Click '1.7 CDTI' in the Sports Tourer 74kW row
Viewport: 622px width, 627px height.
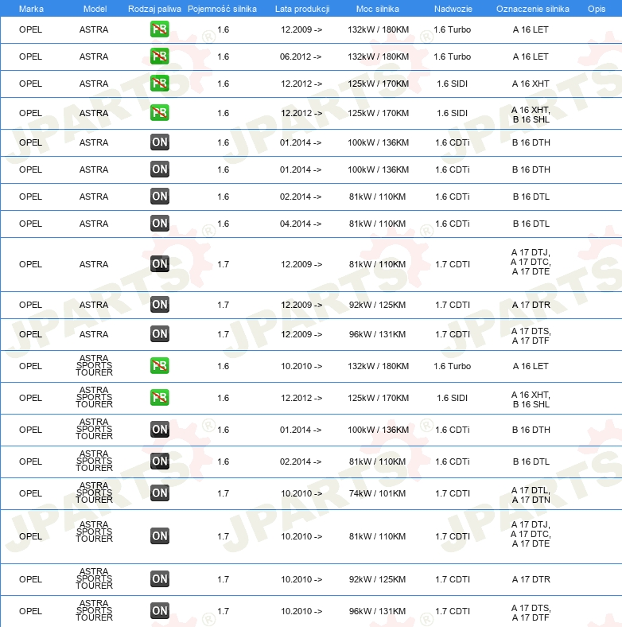[453, 493]
